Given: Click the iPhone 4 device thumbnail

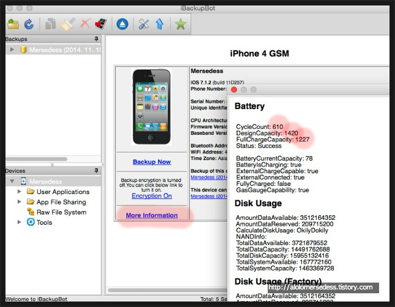Looking at the screenshot, I should 151,107.
